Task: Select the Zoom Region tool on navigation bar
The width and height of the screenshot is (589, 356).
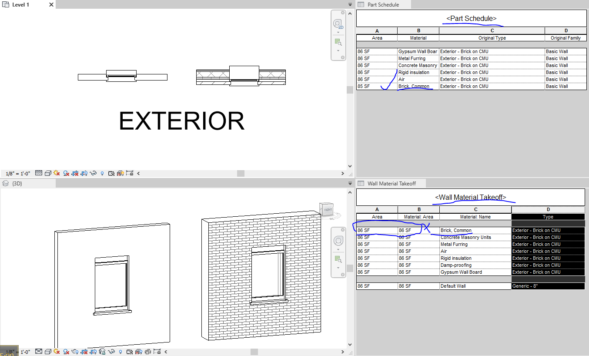Action: (338, 42)
